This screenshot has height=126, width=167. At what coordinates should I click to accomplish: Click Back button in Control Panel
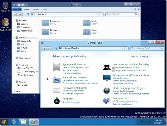pos(44,48)
